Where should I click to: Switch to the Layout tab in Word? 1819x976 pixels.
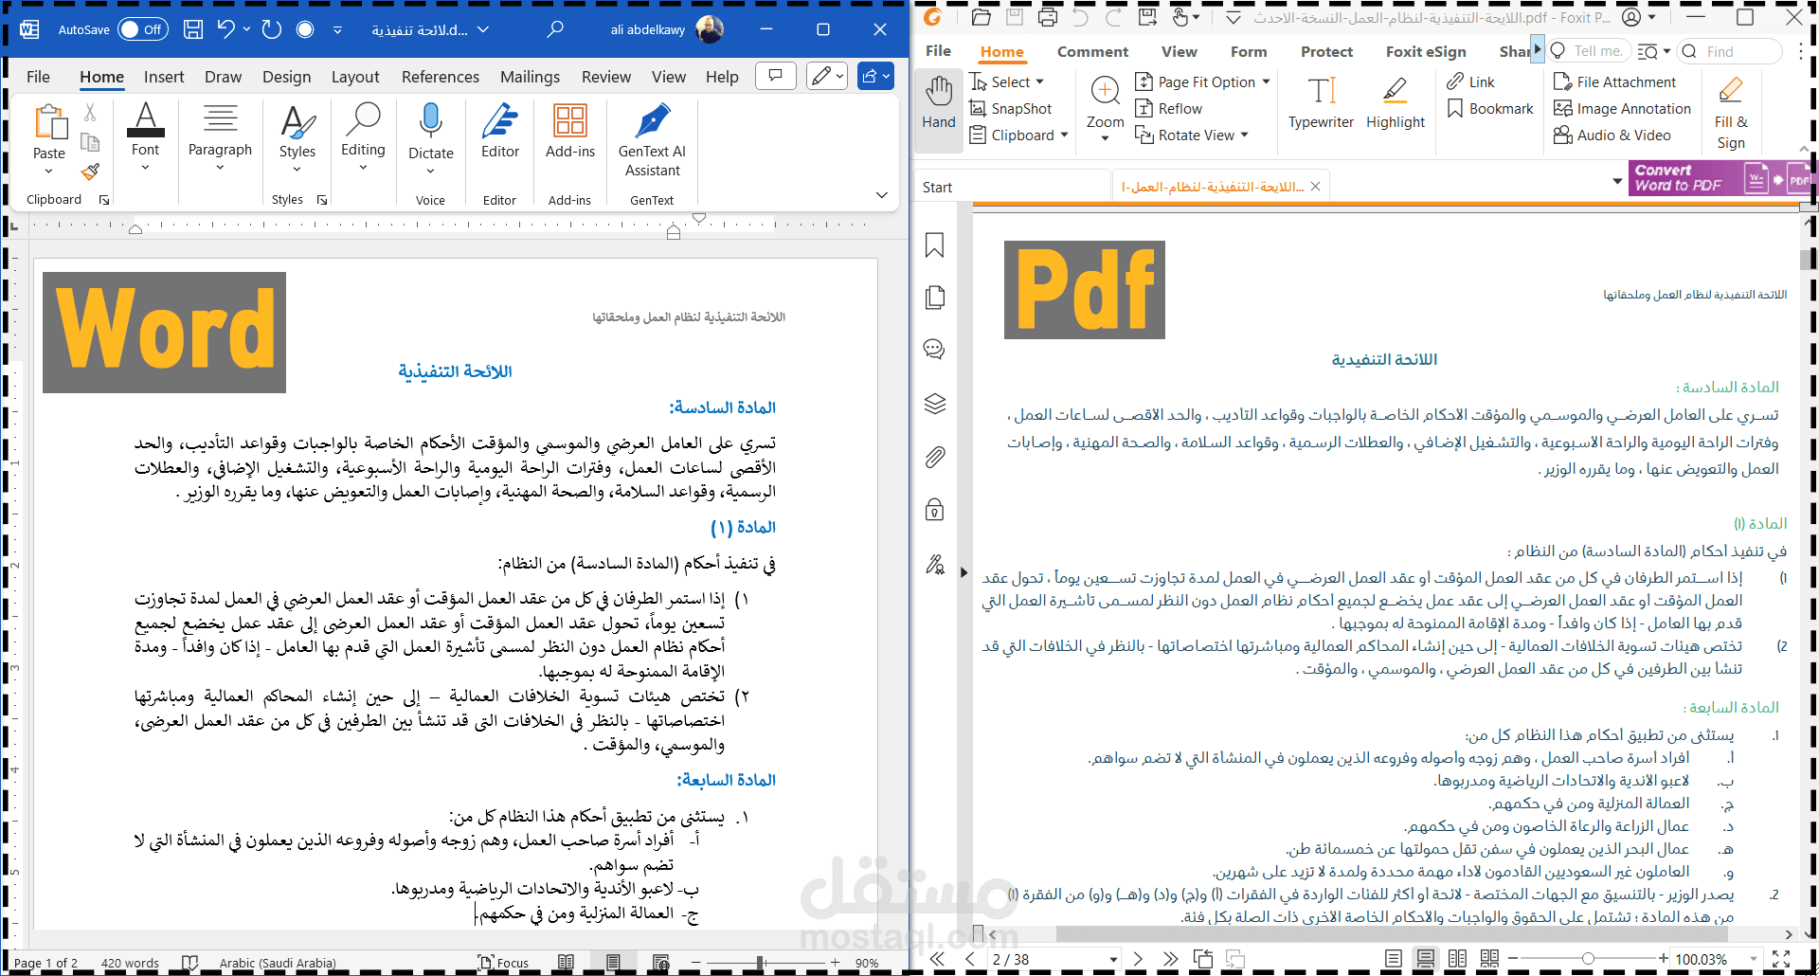(355, 77)
